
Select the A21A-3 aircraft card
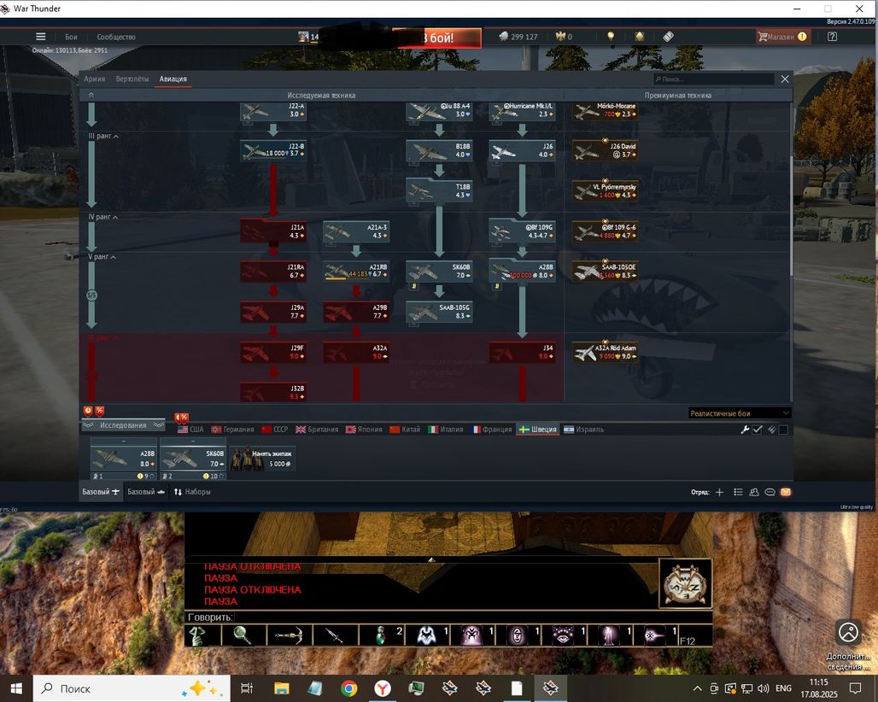pyautogui.click(x=356, y=231)
